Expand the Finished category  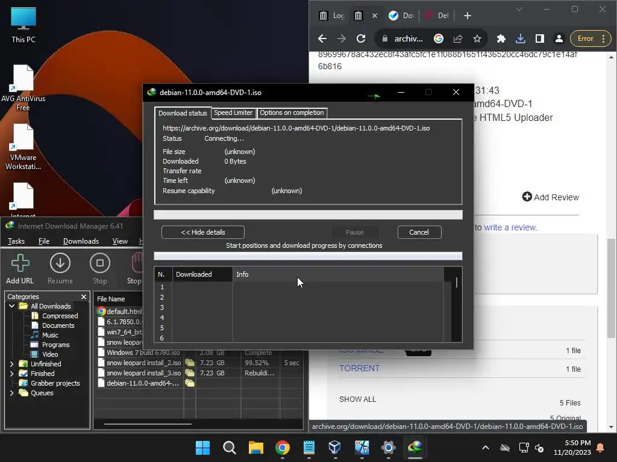pos(12,374)
